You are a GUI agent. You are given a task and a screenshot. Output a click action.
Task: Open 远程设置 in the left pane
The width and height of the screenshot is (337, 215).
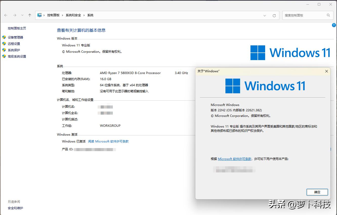[14, 44]
